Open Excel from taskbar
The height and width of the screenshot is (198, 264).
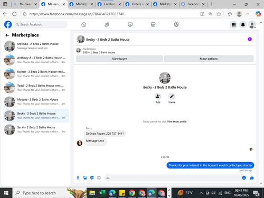(102, 193)
